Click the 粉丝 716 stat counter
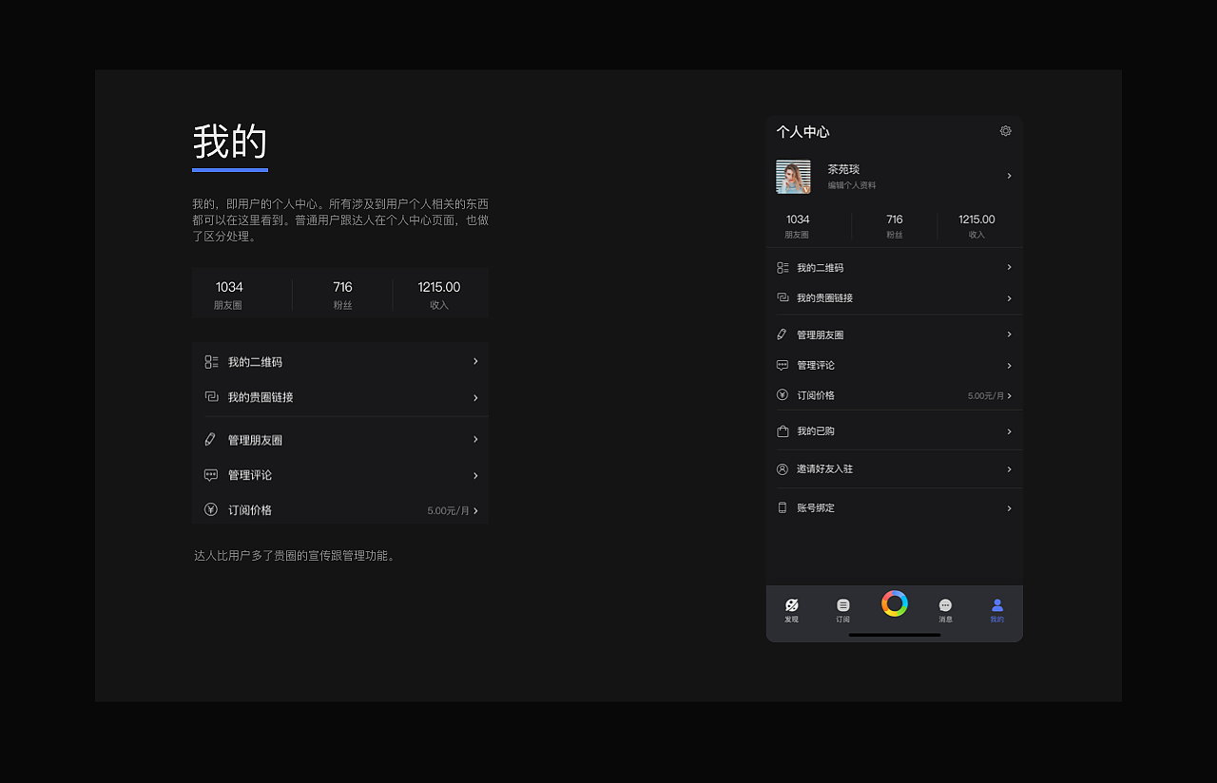Image resolution: width=1217 pixels, height=783 pixels. 894,226
